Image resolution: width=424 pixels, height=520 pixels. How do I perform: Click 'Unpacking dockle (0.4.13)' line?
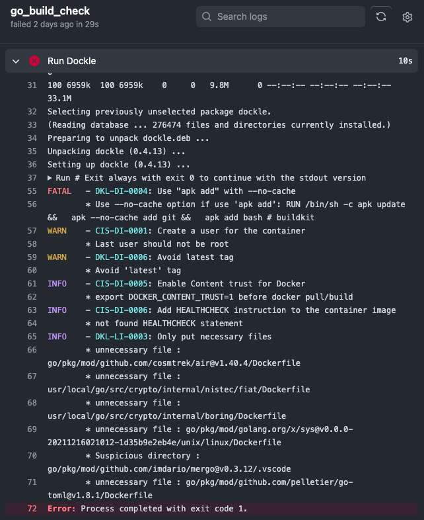(x=116, y=152)
